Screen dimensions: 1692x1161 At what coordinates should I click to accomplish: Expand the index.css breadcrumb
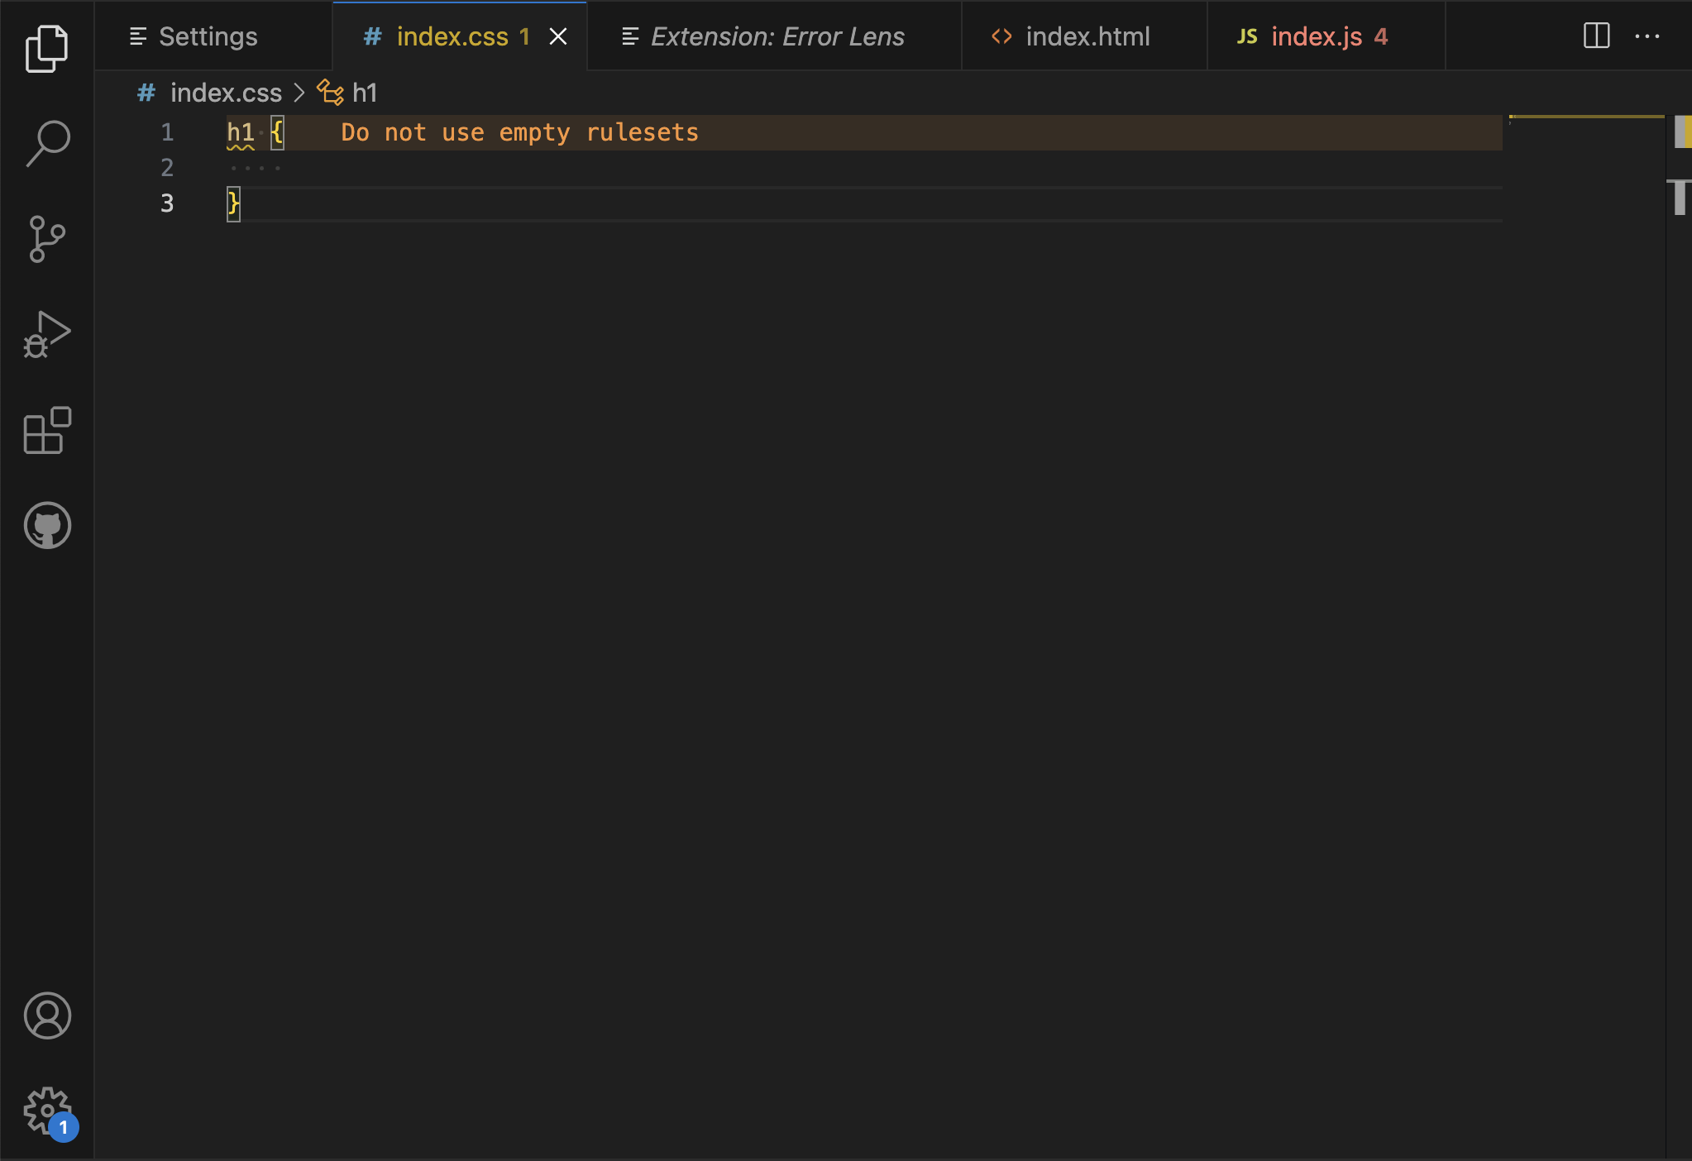click(x=225, y=93)
